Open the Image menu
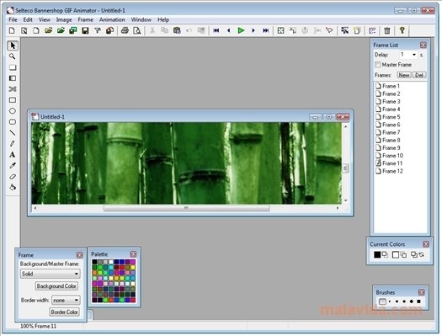Screen dimensions: 442x336 tap(64, 19)
